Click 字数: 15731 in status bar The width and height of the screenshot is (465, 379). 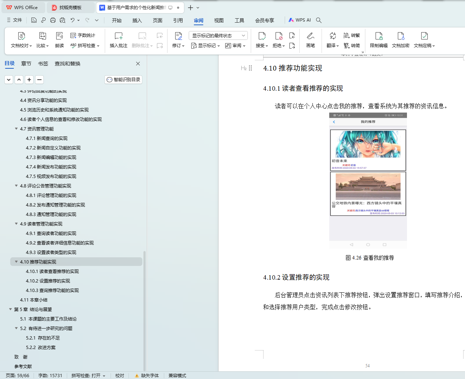(50, 375)
